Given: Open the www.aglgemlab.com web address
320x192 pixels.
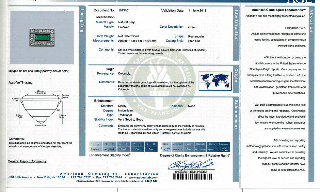Looking at the screenshot, I should point(143,177).
